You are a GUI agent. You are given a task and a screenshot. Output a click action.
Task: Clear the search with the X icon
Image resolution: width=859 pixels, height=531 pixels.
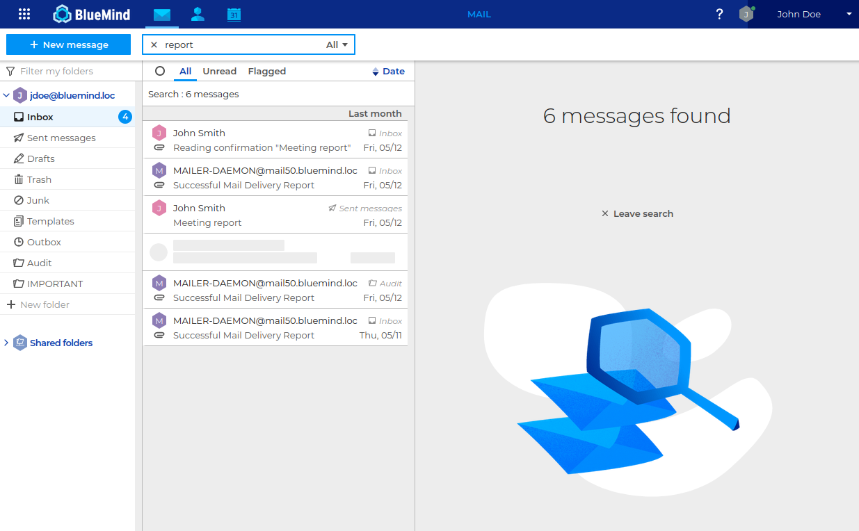[x=154, y=44]
